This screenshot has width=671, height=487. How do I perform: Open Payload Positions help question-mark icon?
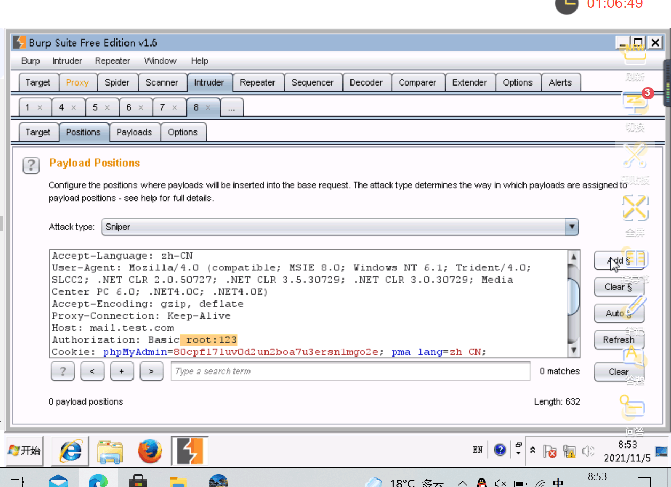[31, 165]
